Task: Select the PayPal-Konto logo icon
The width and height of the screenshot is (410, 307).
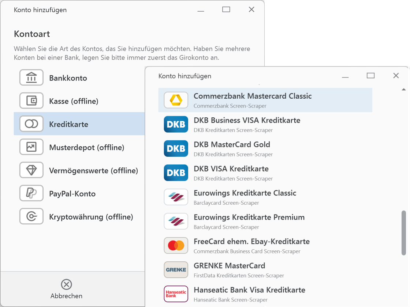Action: click(31, 193)
